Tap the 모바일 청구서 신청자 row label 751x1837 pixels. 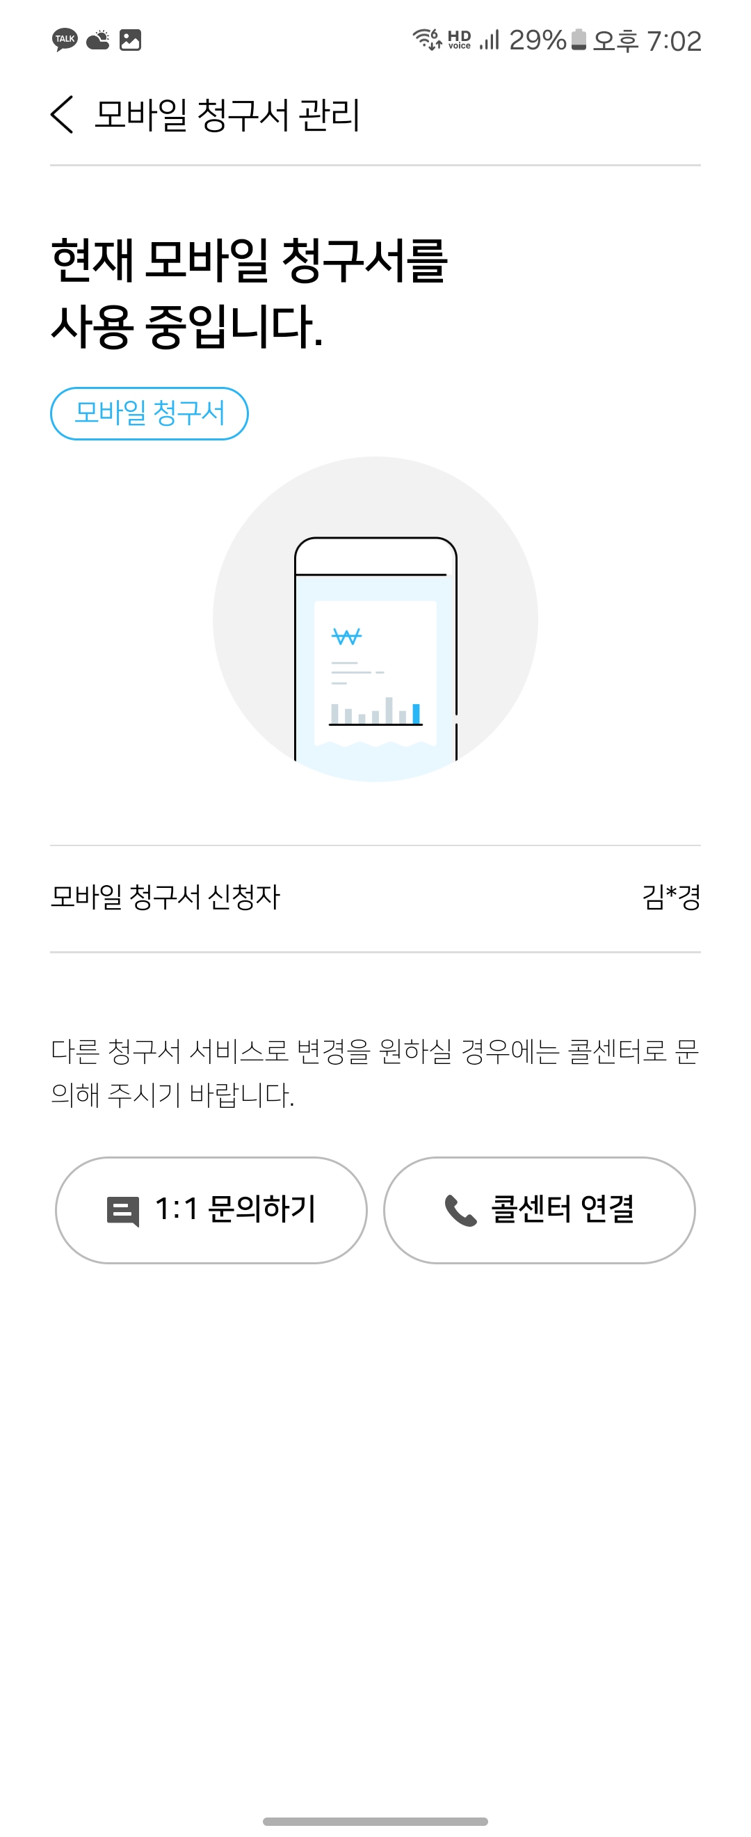click(165, 897)
